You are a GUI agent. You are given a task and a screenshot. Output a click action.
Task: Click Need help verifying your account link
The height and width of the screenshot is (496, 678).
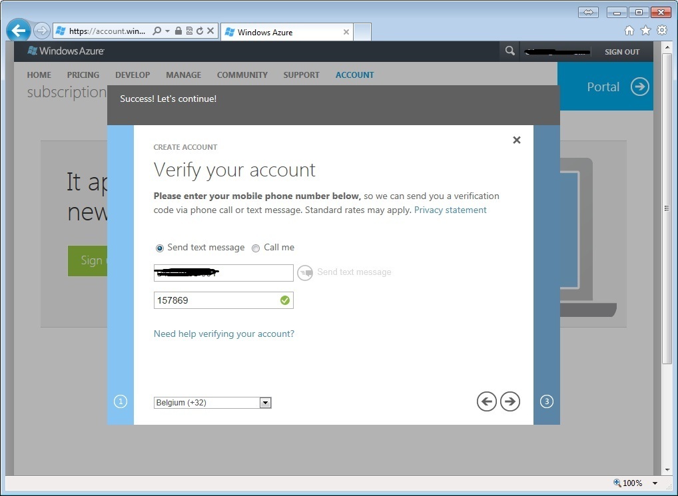pos(224,334)
